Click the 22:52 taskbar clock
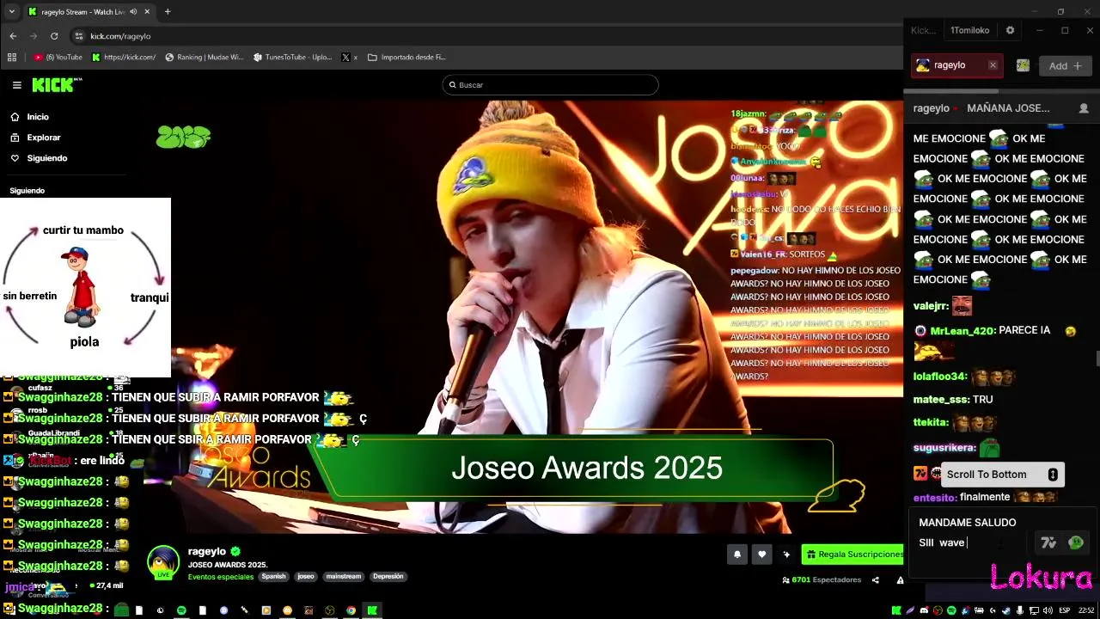Image resolution: width=1100 pixels, height=619 pixels. click(1086, 610)
